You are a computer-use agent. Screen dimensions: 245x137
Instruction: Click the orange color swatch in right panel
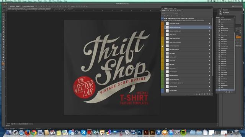tap(238, 37)
